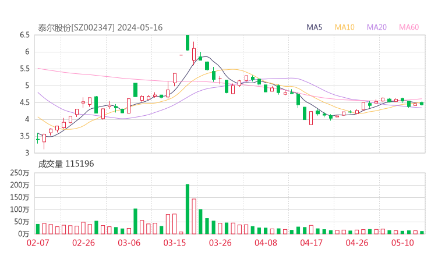Click the 5.5 price axis label

24,69
